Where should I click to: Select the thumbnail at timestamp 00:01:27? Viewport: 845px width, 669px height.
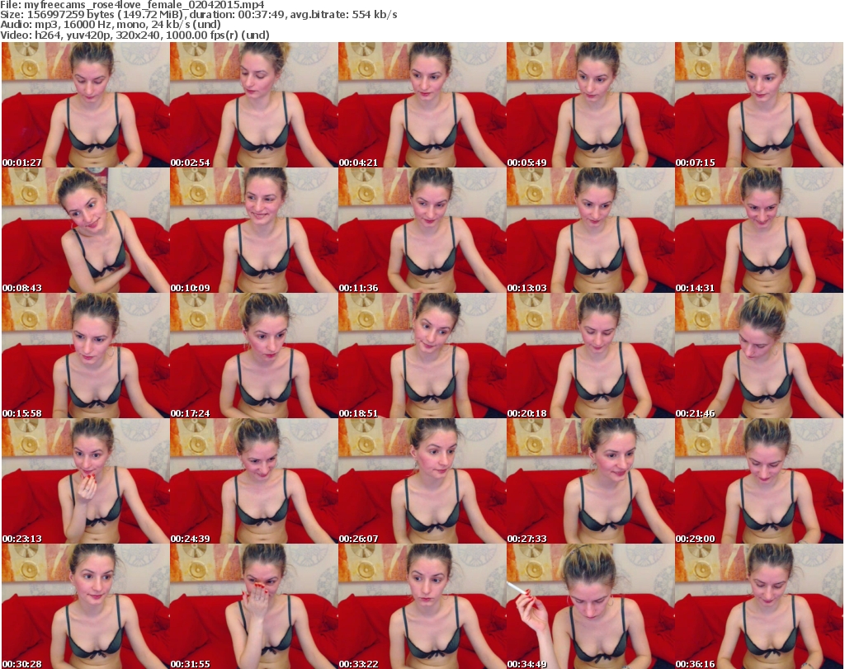click(85, 105)
